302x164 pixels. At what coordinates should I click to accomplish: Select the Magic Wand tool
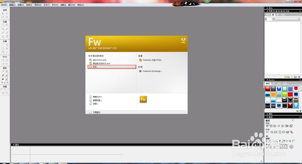tap(3, 29)
